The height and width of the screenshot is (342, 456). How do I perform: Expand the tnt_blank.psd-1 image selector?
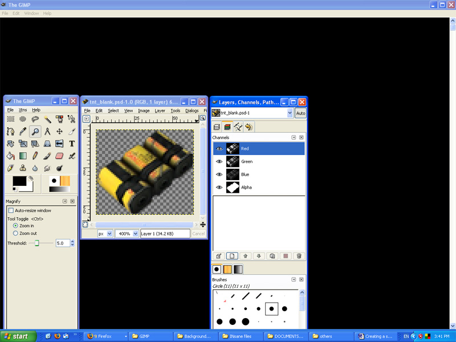tap(290, 113)
